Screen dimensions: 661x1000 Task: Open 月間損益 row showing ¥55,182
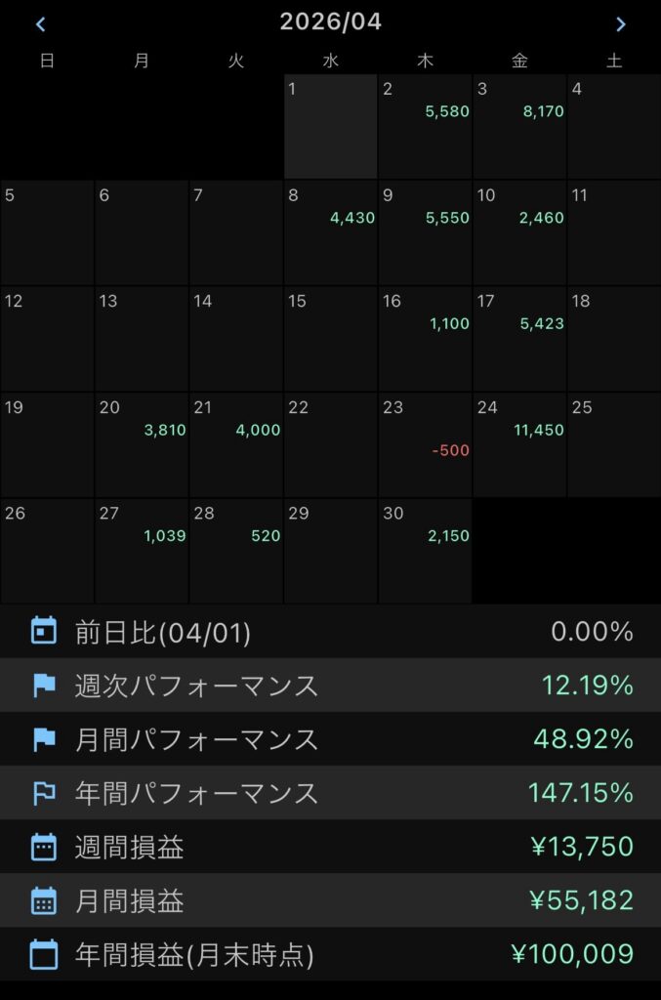(x=330, y=900)
